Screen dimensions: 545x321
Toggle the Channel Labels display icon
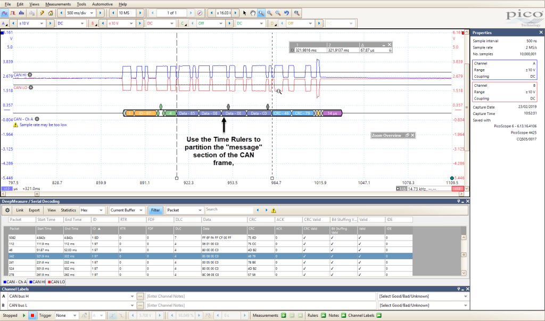coord(379,316)
